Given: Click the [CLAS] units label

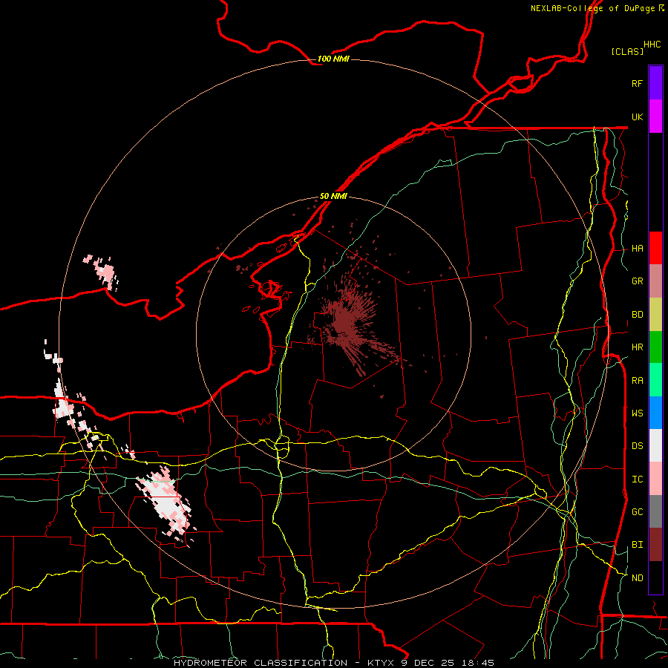Looking at the screenshot, I should (627, 51).
